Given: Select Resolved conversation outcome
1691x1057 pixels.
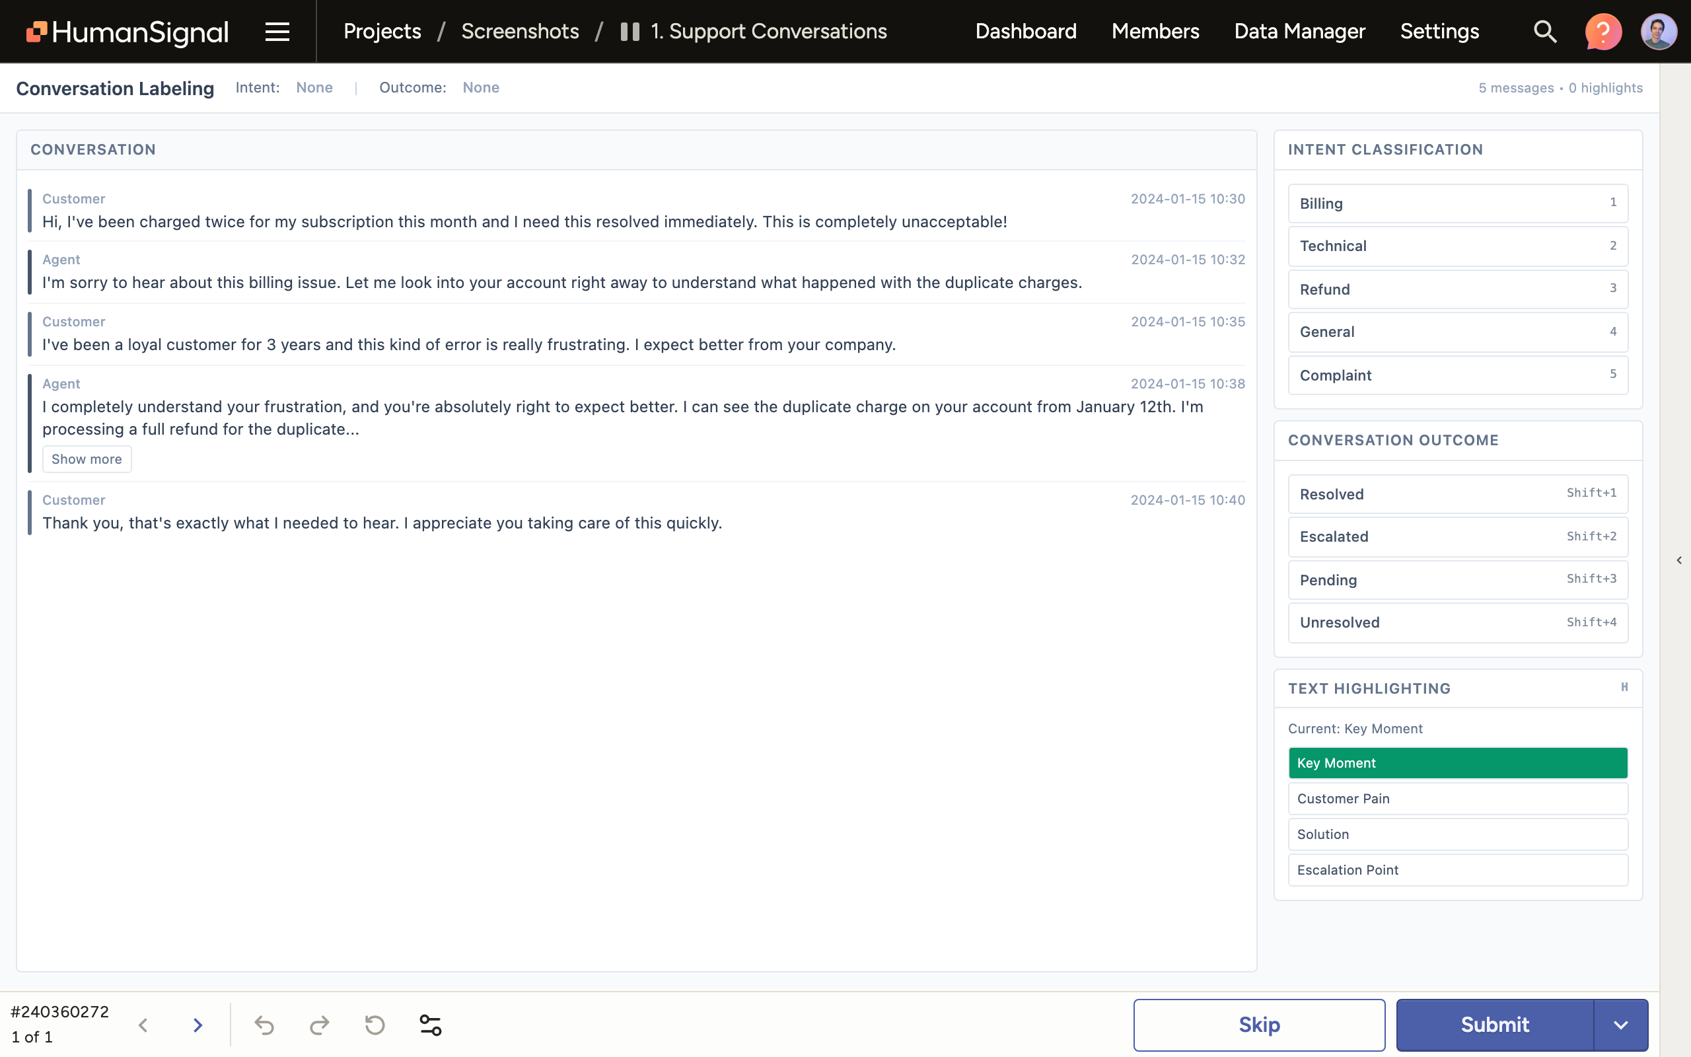Looking at the screenshot, I should 1458,494.
